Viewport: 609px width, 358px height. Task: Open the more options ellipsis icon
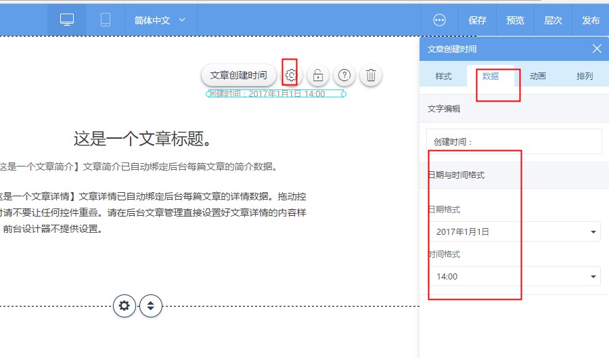(x=439, y=20)
